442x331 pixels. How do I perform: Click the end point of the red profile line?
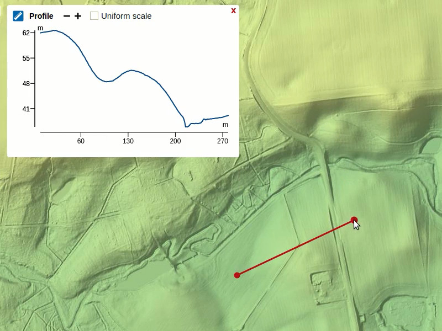pyautogui.click(x=354, y=220)
